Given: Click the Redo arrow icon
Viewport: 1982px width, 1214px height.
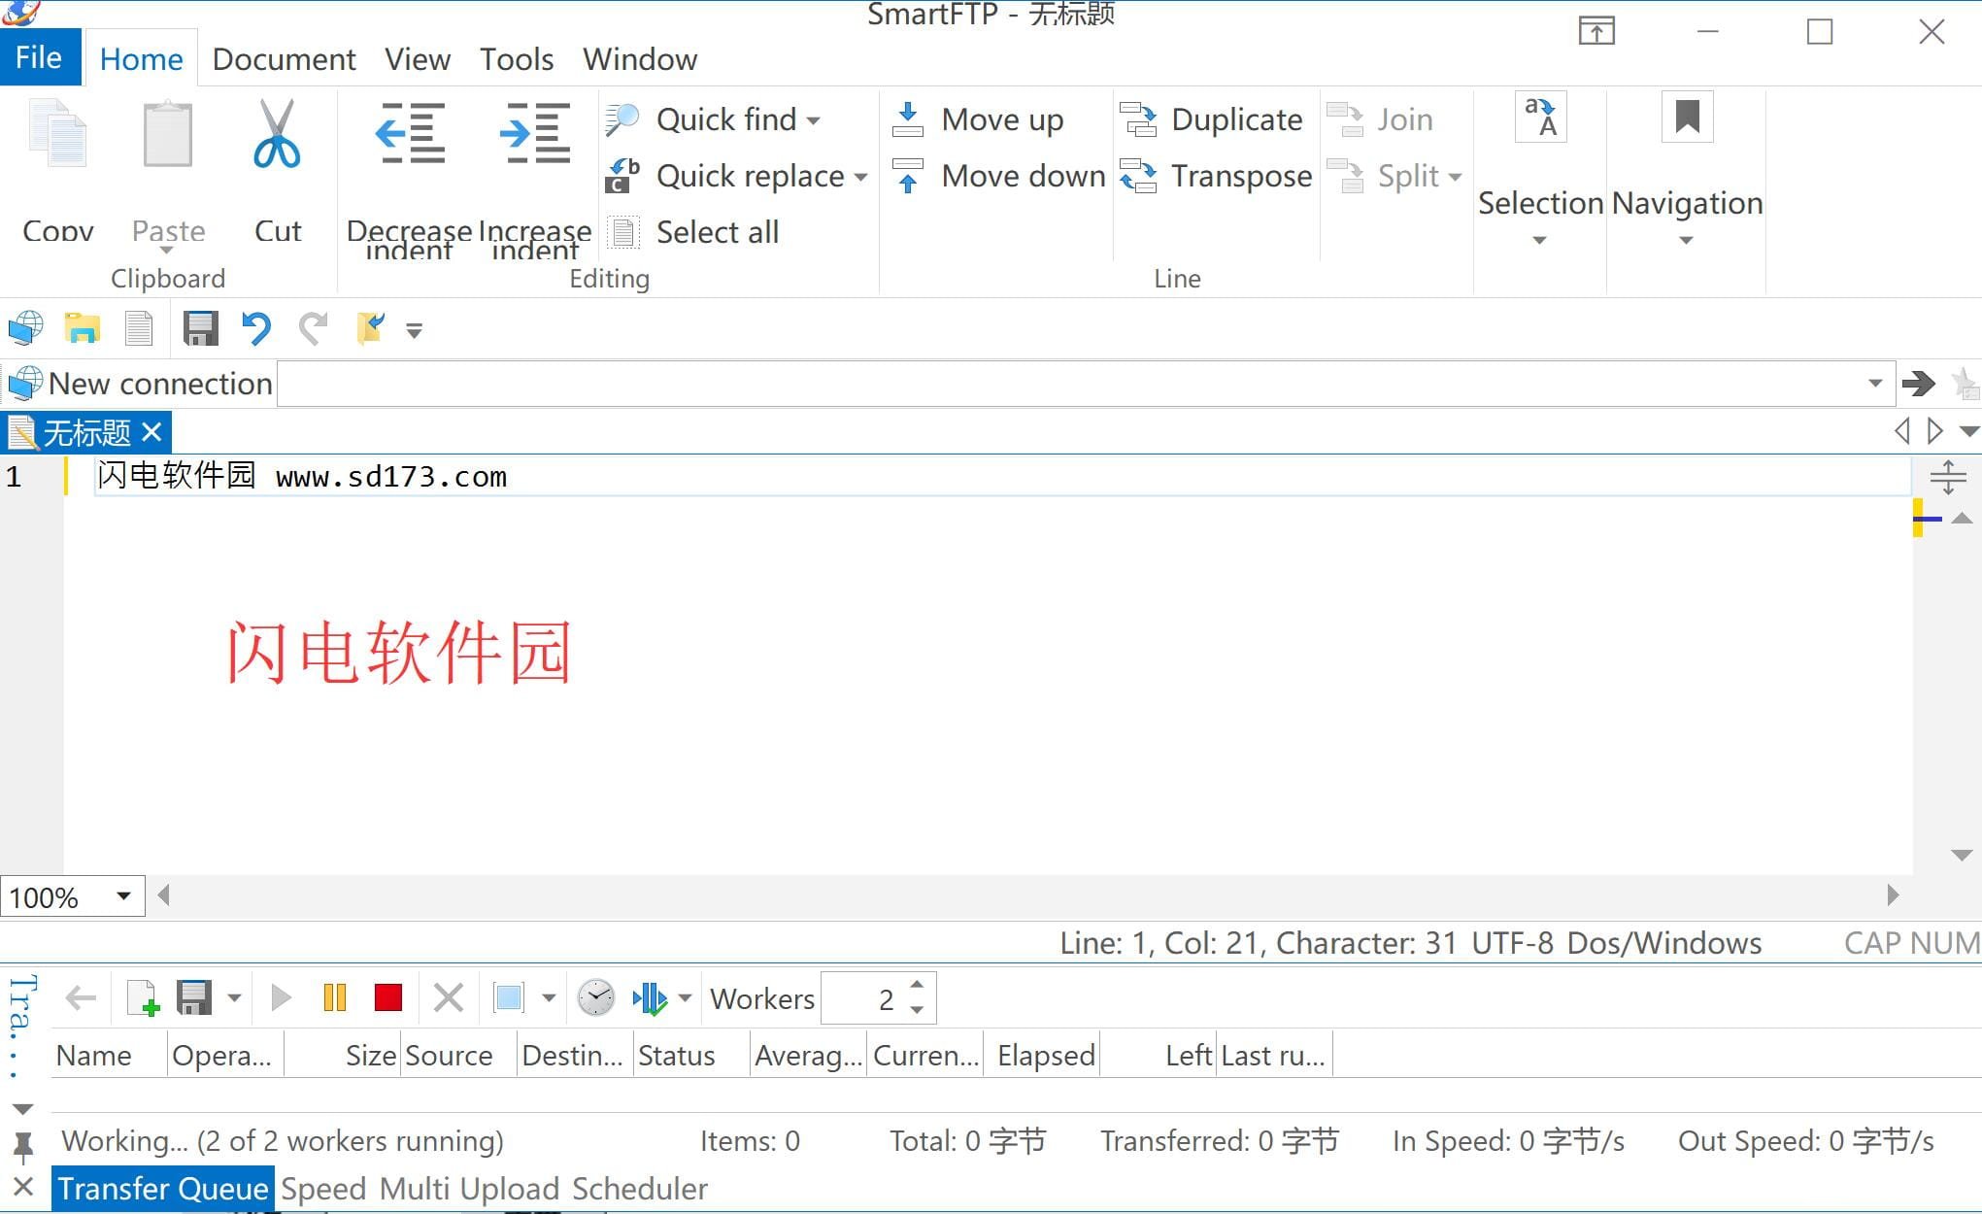Looking at the screenshot, I should 313,328.
